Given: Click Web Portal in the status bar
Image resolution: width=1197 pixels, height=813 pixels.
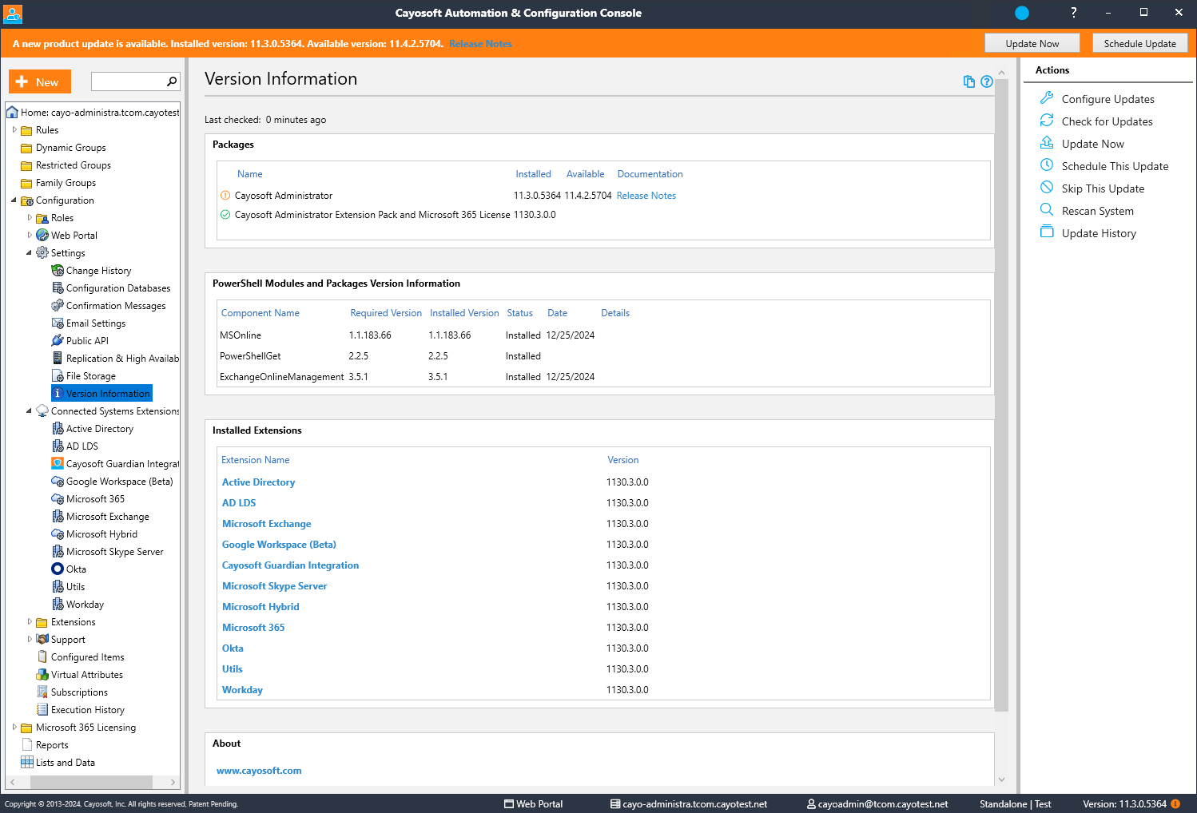Looking at the screenshot, I should coord(533,804).
